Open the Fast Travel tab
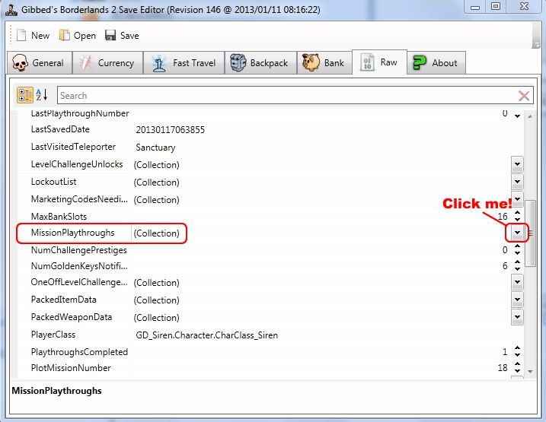Viewport: 546px width, 422px height. tap(184, 63)
